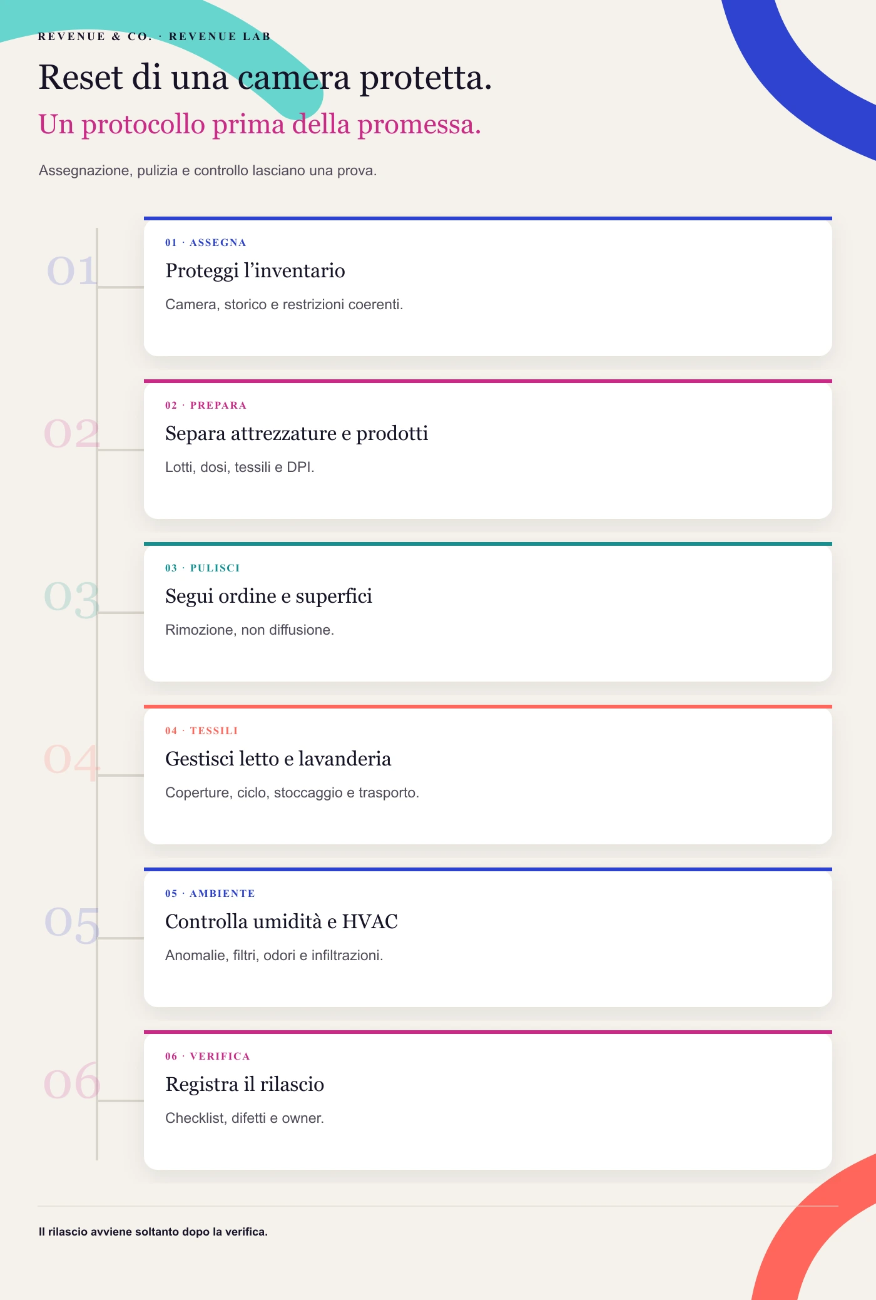Select the 'Controlla umidità e HVAC' heading
Image resolution: width=876 pixels, height=1300 pixels.
coord(282,922)
